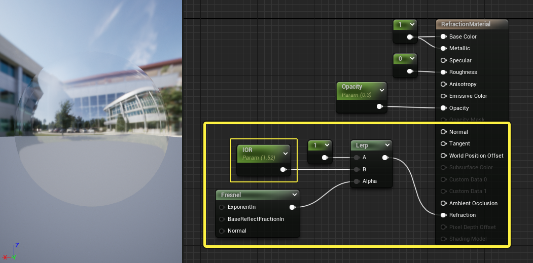
Task: Click the Lerp B input pin
Action: [357, 169]
